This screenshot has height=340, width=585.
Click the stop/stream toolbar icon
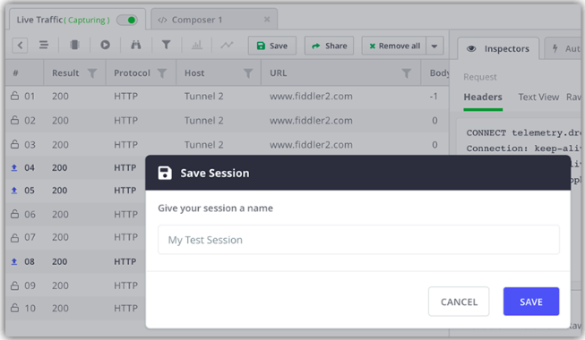(x=74, y=45)
